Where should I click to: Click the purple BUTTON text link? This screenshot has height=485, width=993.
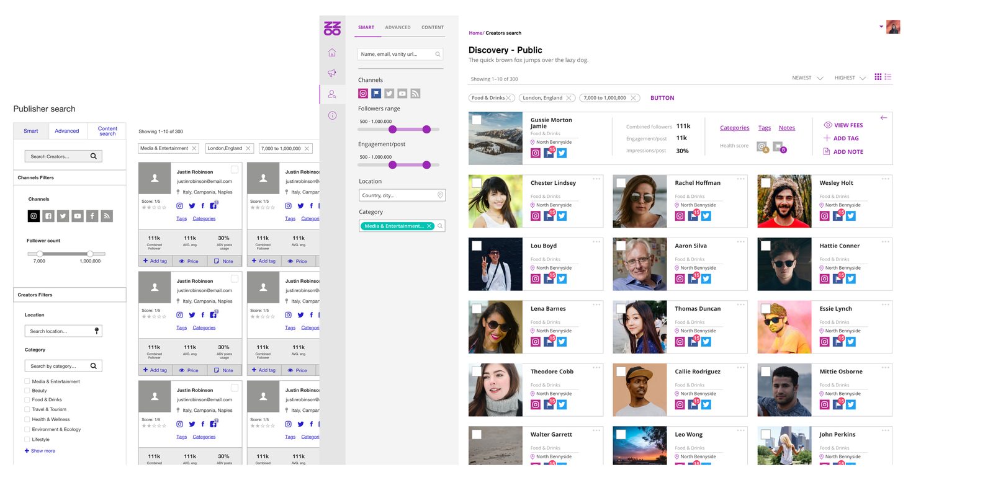(x=662, y=98)
